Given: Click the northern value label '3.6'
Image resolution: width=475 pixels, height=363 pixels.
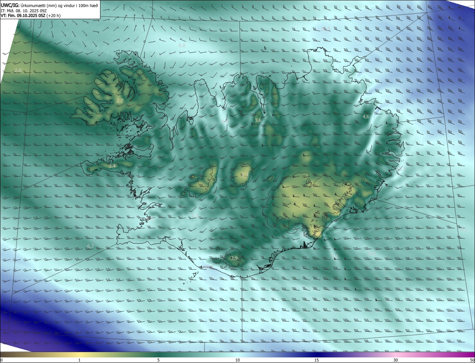Looking at the screenshot, I should click(x=258, y=121).
